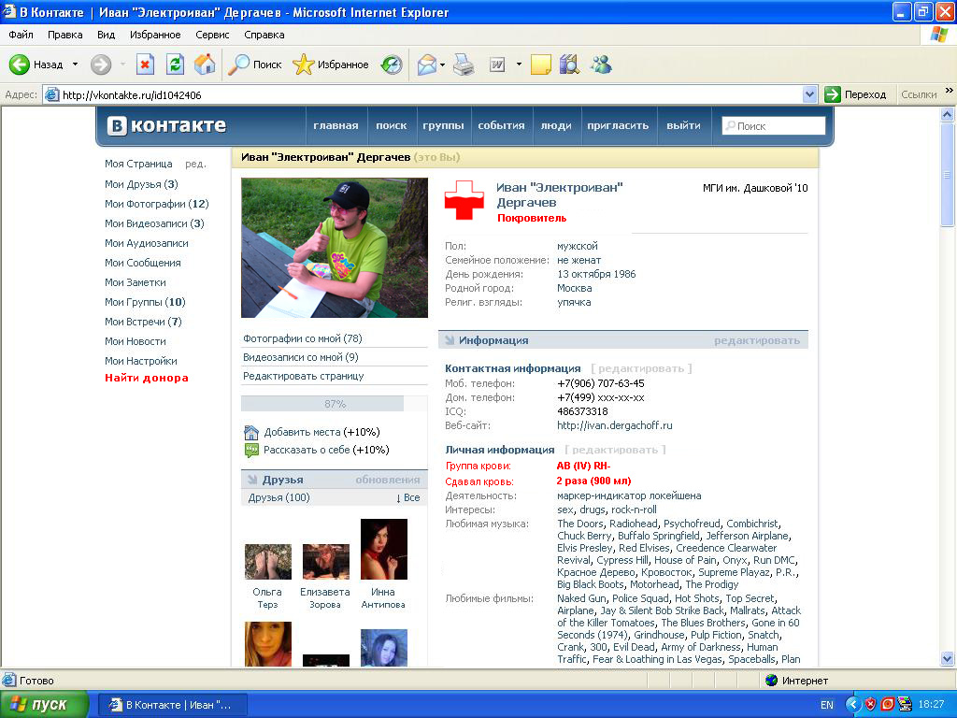Open the Сервис menu
The height and width of the screenshot is (718, 957).
tap(212, 35)
